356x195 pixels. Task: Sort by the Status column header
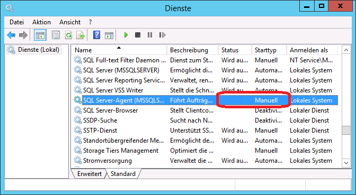click(x=235, y=50)
